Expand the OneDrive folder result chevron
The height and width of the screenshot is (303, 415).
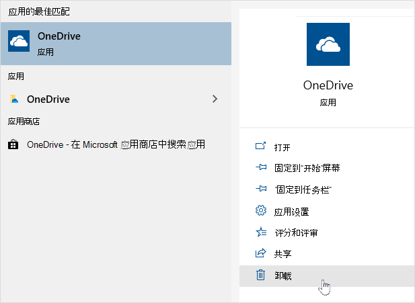click(215, 99)
